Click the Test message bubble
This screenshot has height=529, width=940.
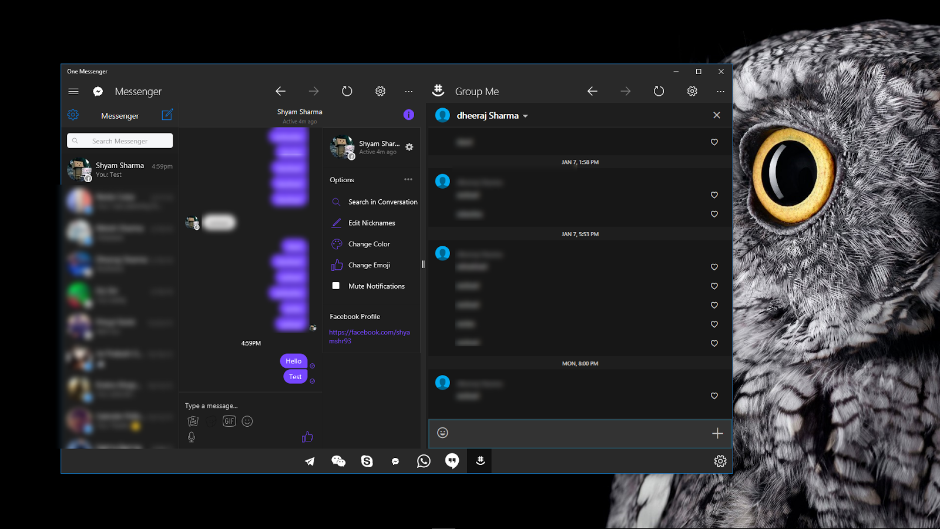pyautogui.click(x=295, y=377)
